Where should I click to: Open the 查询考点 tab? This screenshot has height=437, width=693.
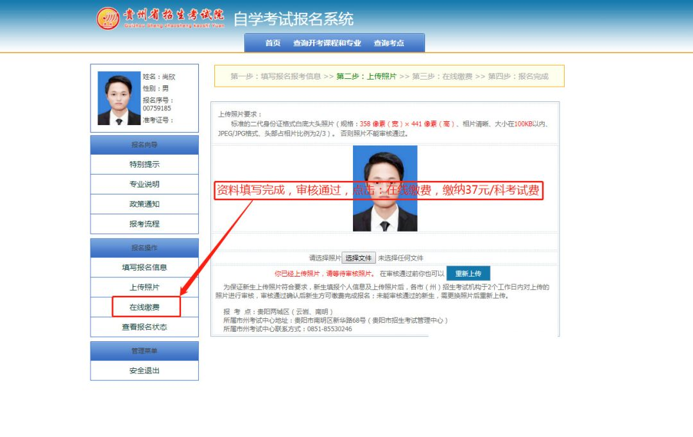[x=389, y=42]
